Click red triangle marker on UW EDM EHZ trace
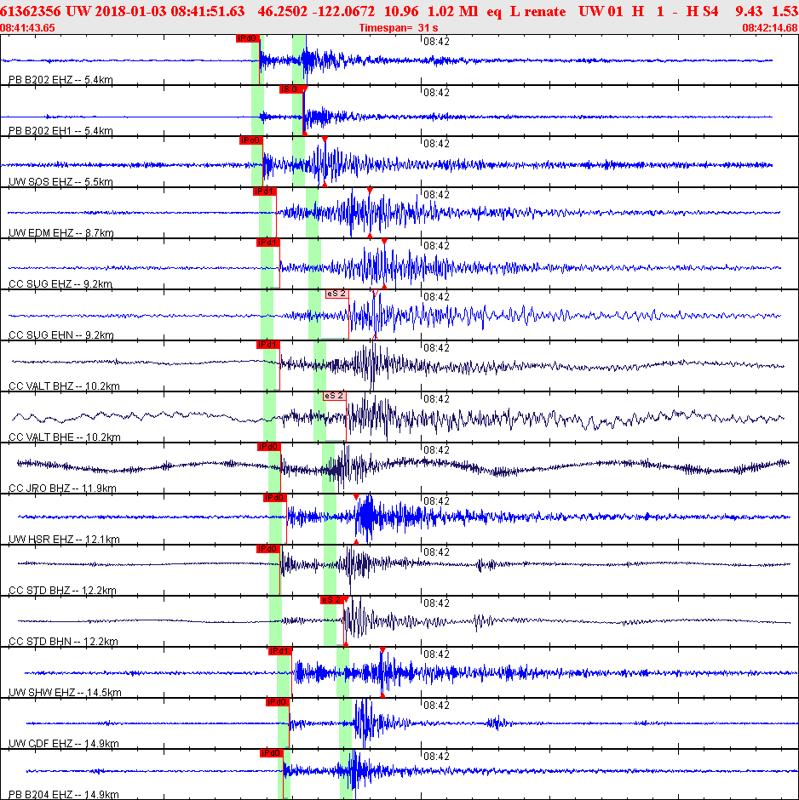Screen dimensions: 799x800 [370, 191]
